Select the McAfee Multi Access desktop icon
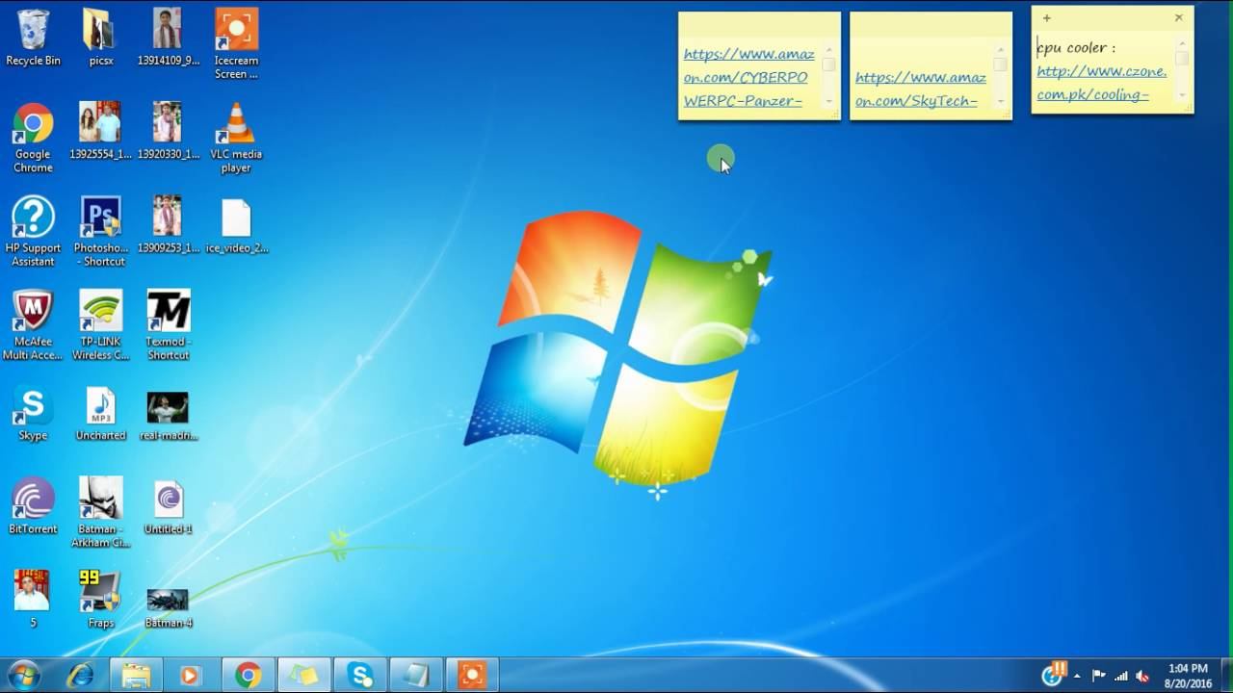 tap(33, 325)
